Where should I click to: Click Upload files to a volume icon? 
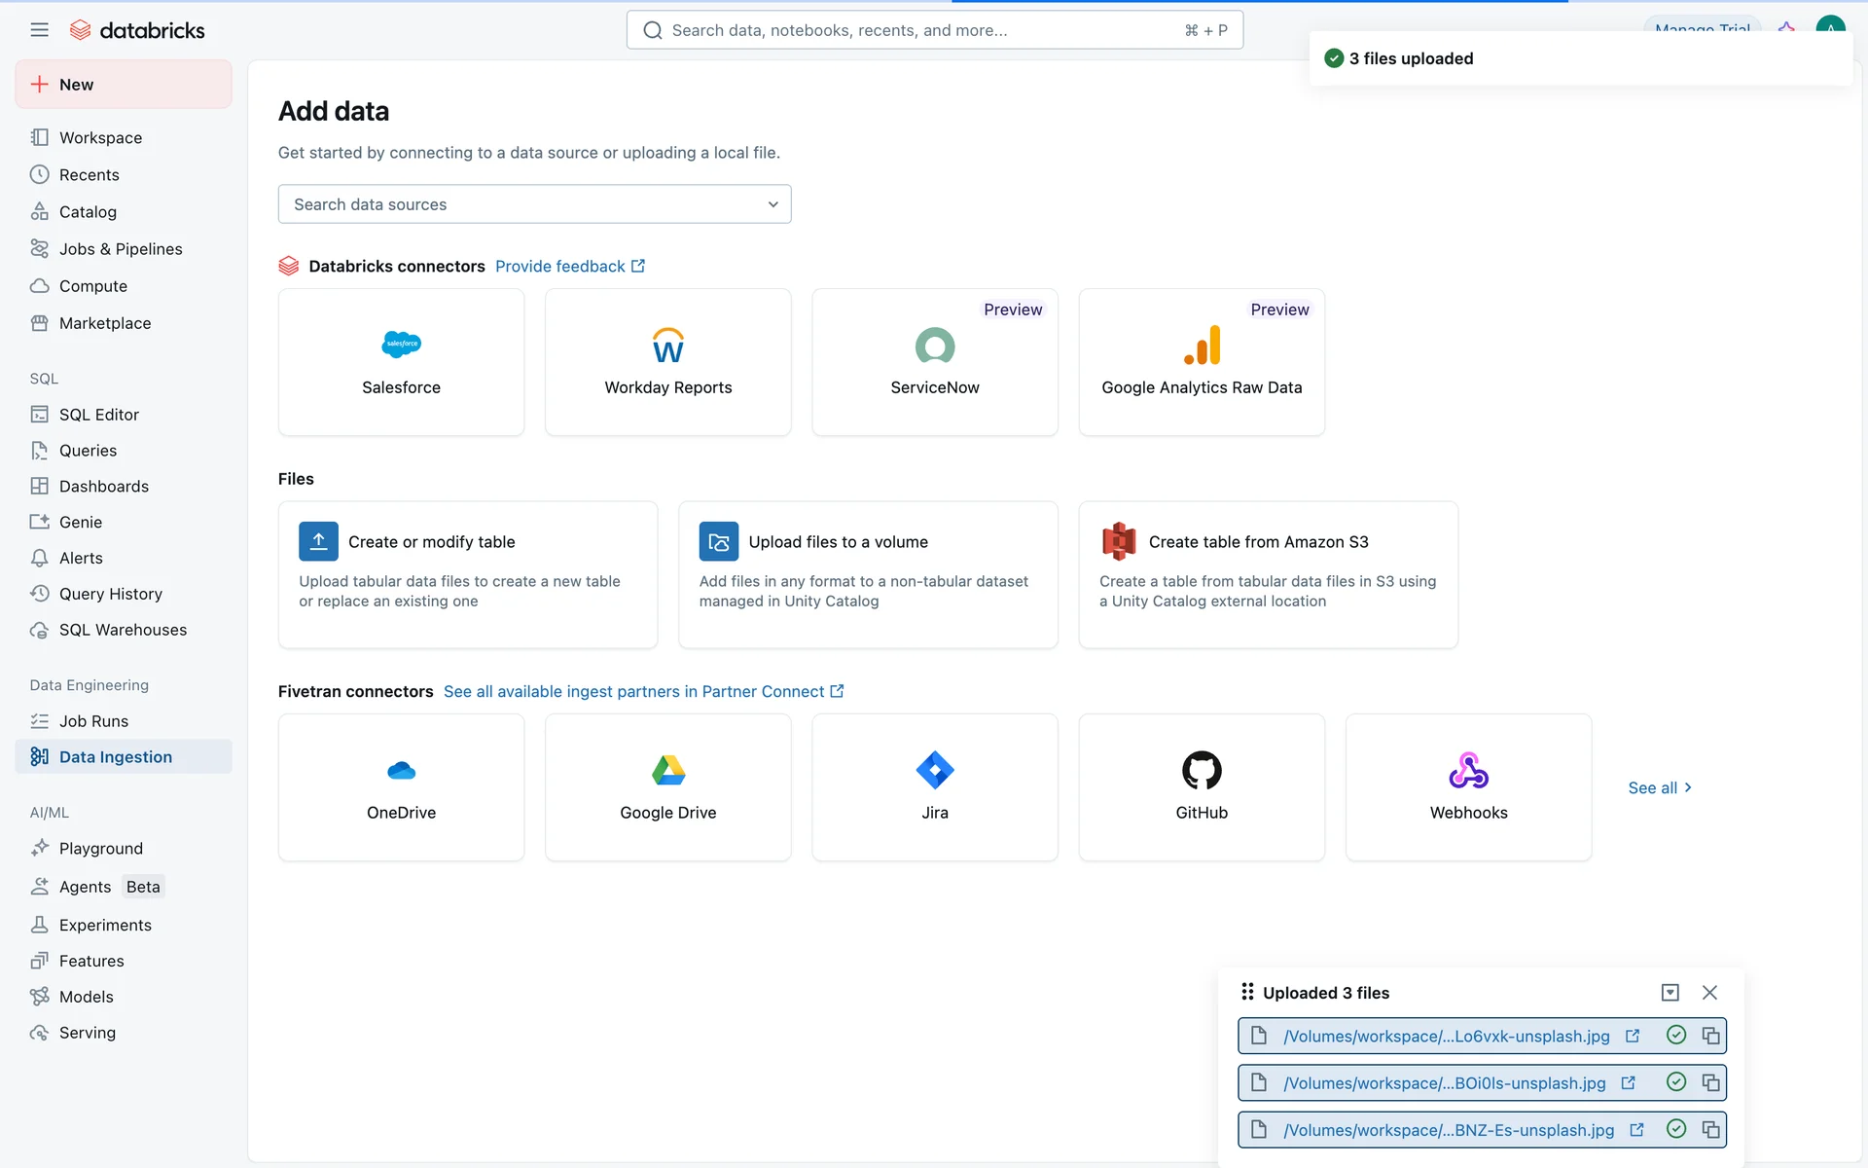(x=718, y=542)
